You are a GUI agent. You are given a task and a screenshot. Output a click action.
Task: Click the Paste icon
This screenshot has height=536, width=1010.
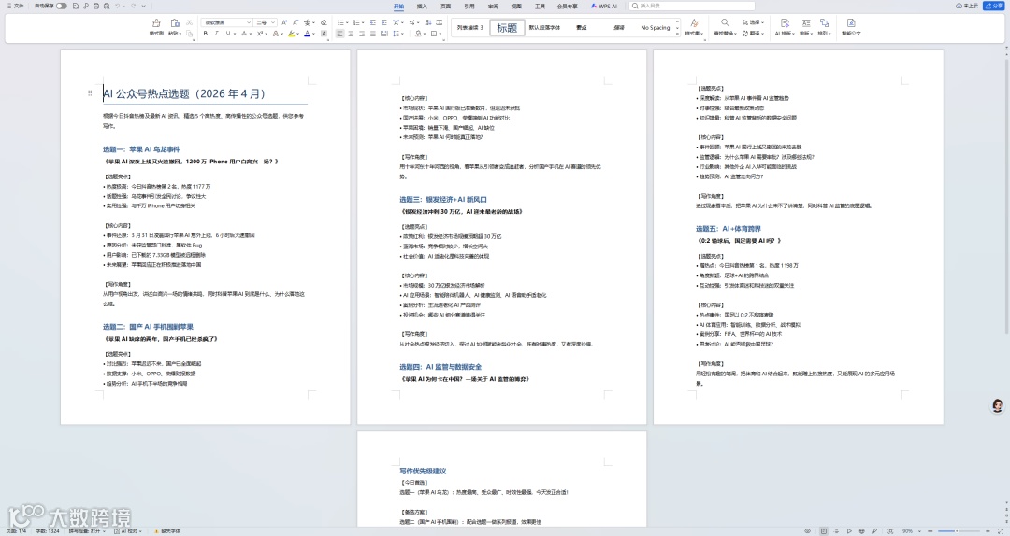(x=175, y=23)
